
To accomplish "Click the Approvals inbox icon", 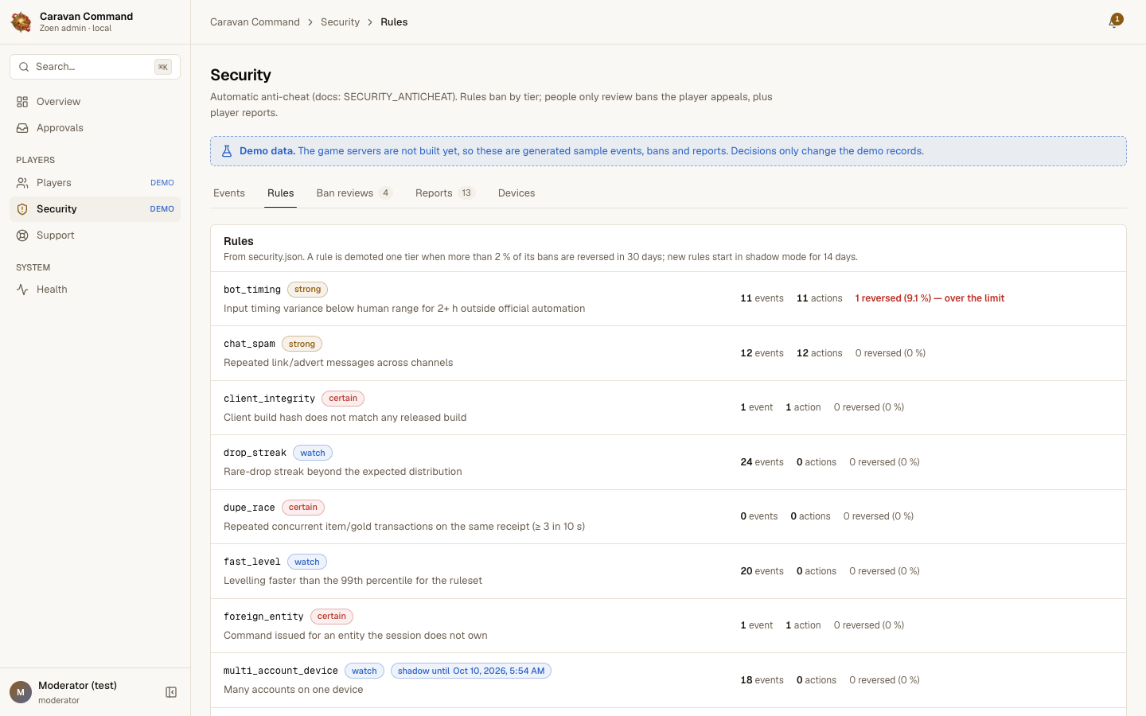I will pos(22,128).
